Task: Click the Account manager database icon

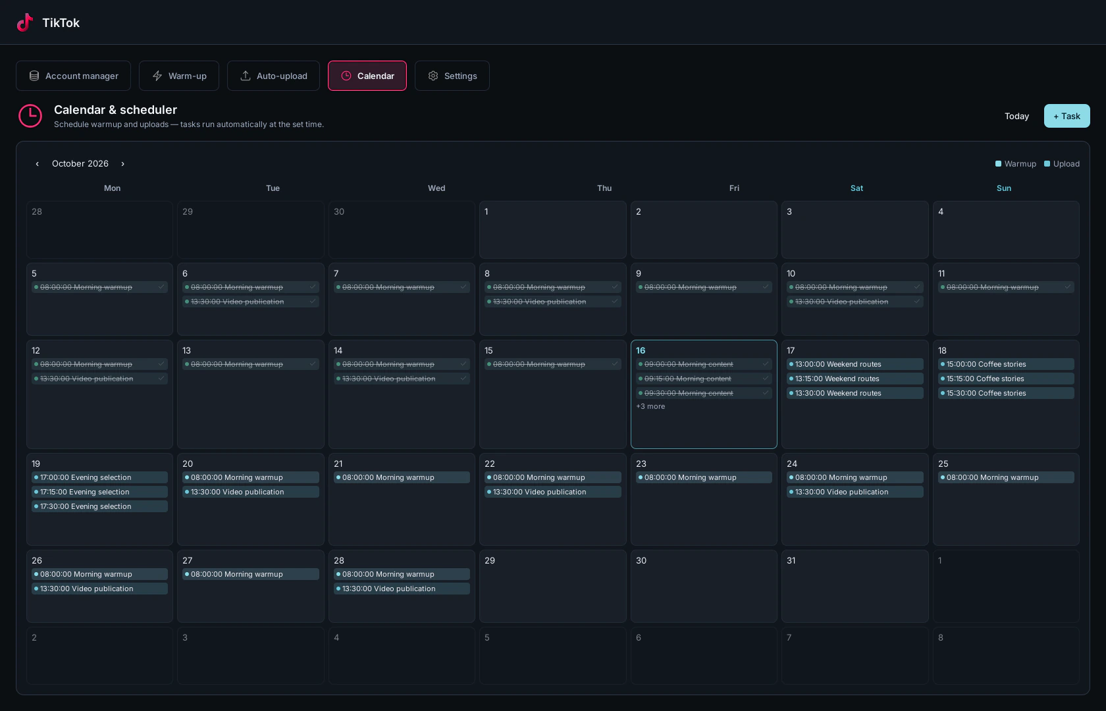Action: (x=34, y=76)
